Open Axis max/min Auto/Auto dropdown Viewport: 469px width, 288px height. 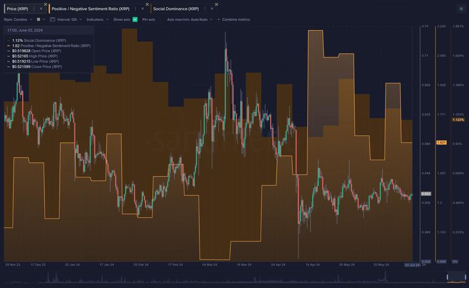tap(190, 19)
